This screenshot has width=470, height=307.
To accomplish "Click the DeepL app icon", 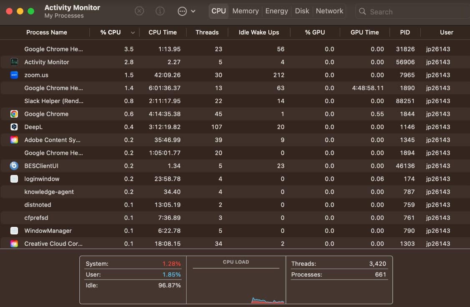I will [x=14, y=127].
